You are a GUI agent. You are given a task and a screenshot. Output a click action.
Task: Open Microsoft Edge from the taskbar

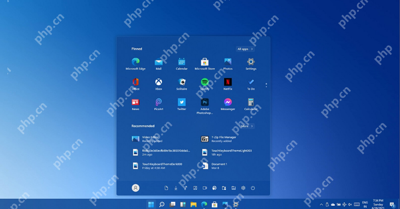coord(204,204)
